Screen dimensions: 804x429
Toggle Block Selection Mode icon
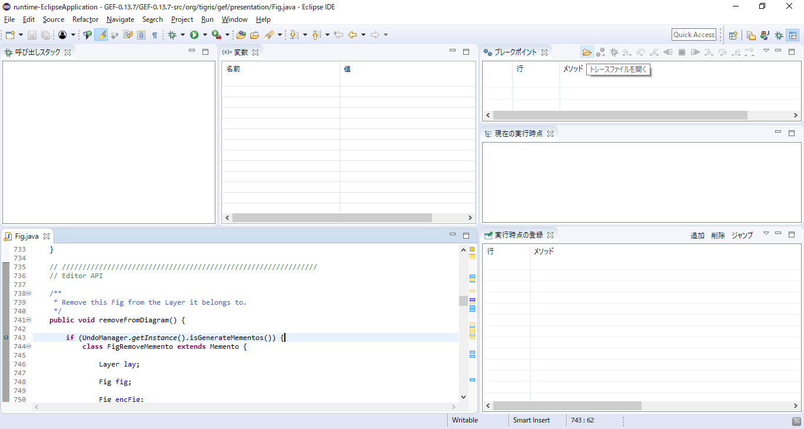(141, 35)
